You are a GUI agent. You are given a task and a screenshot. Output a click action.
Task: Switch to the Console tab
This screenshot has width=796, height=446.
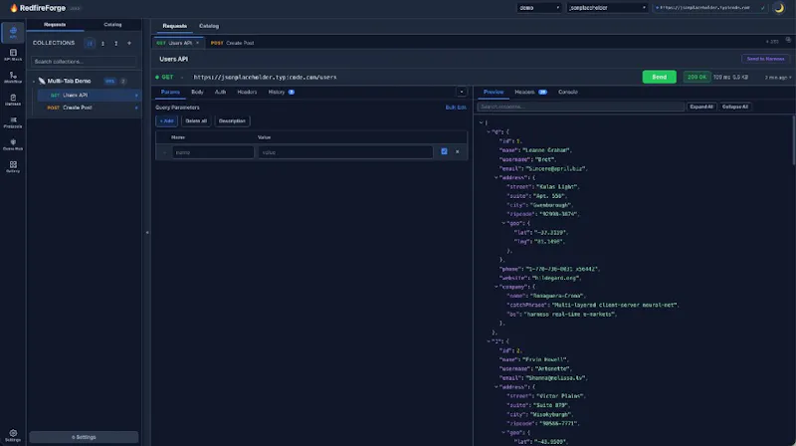click(567, 92)
